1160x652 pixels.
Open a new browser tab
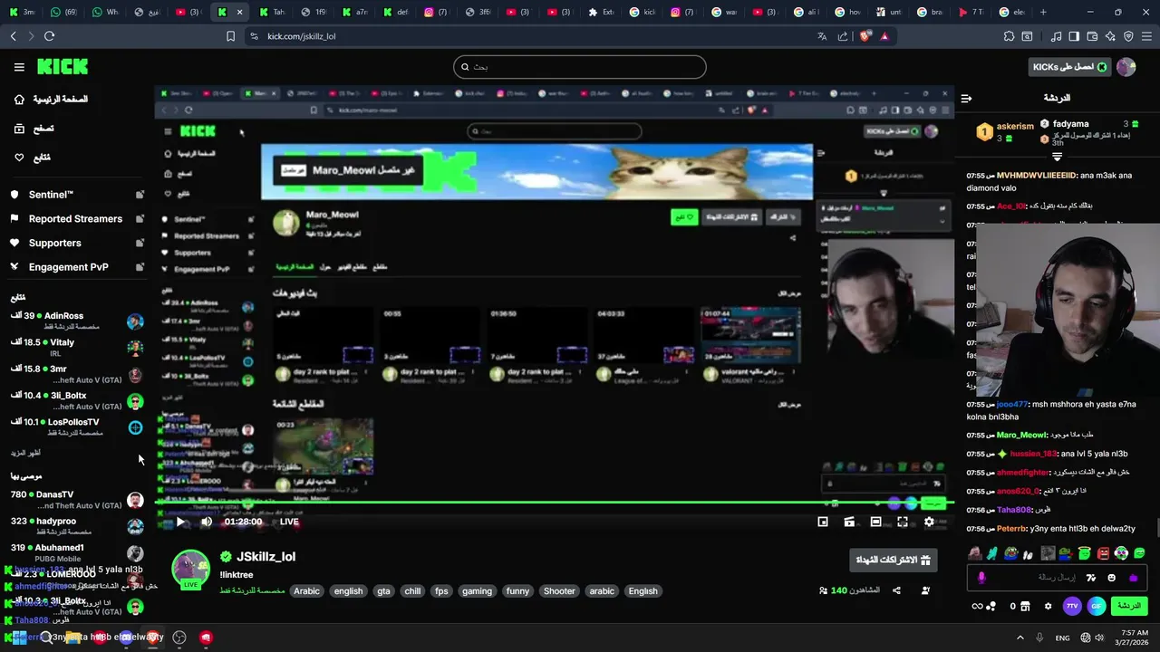[x=1043, y=12]
